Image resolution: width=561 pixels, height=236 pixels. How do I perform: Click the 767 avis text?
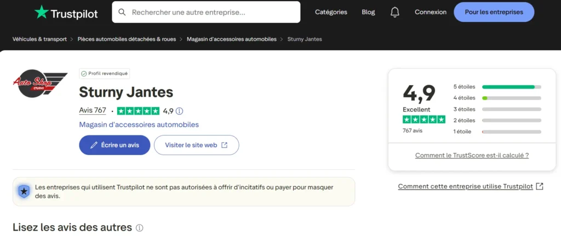click(x=413, y=131)
